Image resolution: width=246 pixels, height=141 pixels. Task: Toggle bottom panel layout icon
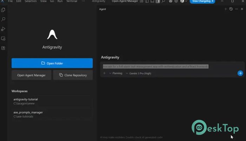click(152, 1)
